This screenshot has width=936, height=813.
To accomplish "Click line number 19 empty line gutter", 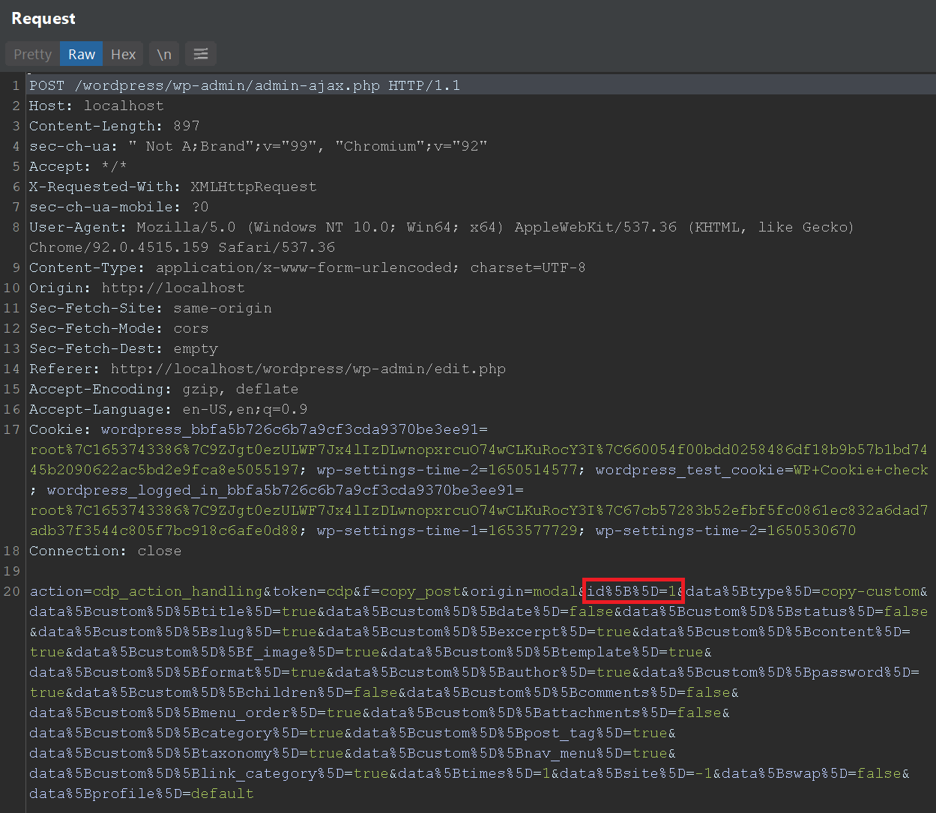I will click(x=12, y=571).
